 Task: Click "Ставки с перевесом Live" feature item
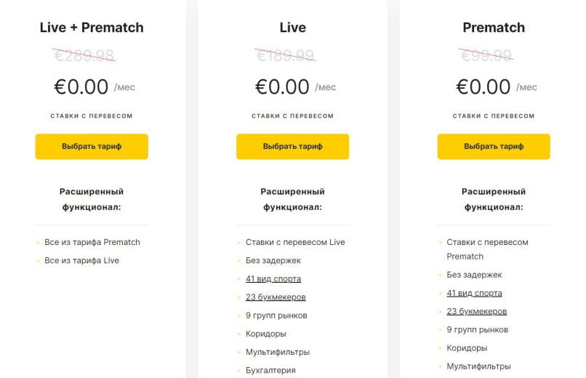point(295,242)
